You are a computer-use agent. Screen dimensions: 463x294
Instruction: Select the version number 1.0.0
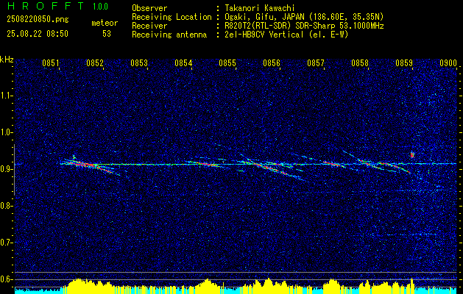click(100, 7)
